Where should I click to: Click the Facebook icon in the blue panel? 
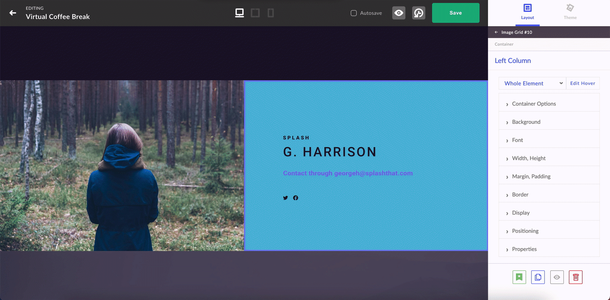pyautogui.click(x=296, y=198)
